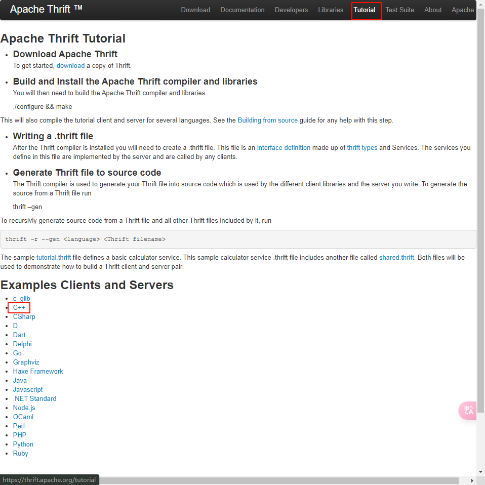Viewport: 485px width, 485px height.
Task: Open the Libraries nav menu item
Action: click(331, 10)
